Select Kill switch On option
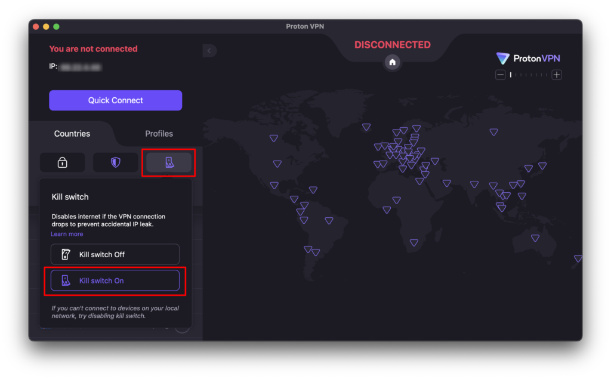611x379 pixels. tap(115, 281)
